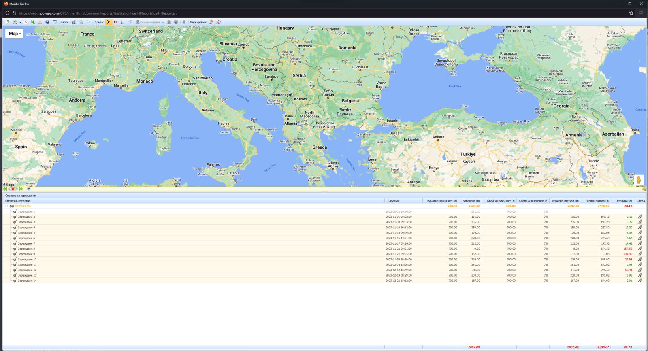Bookmark this page with the star icon
The height and width of the screenshot is (351, 648).
point(631,13)
